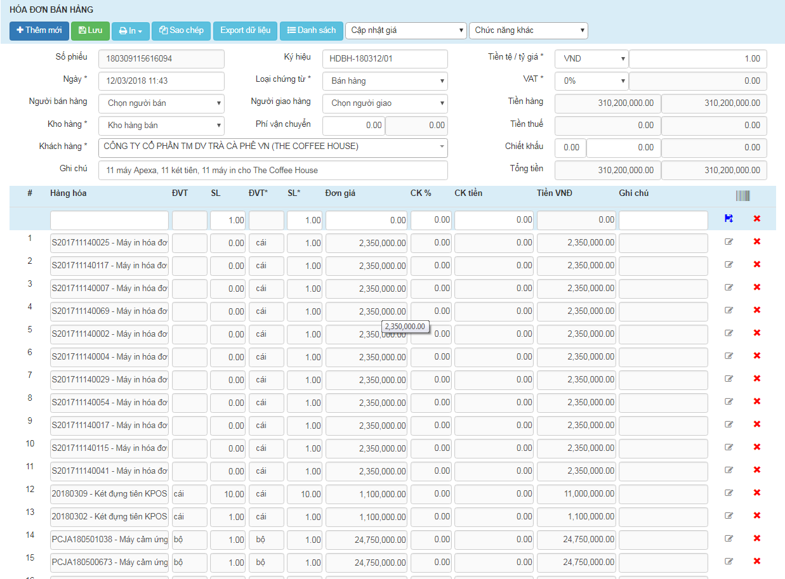The image size is (785, 579).
Task: Edit the row for item S201711140025
Action: click(729, 242)
